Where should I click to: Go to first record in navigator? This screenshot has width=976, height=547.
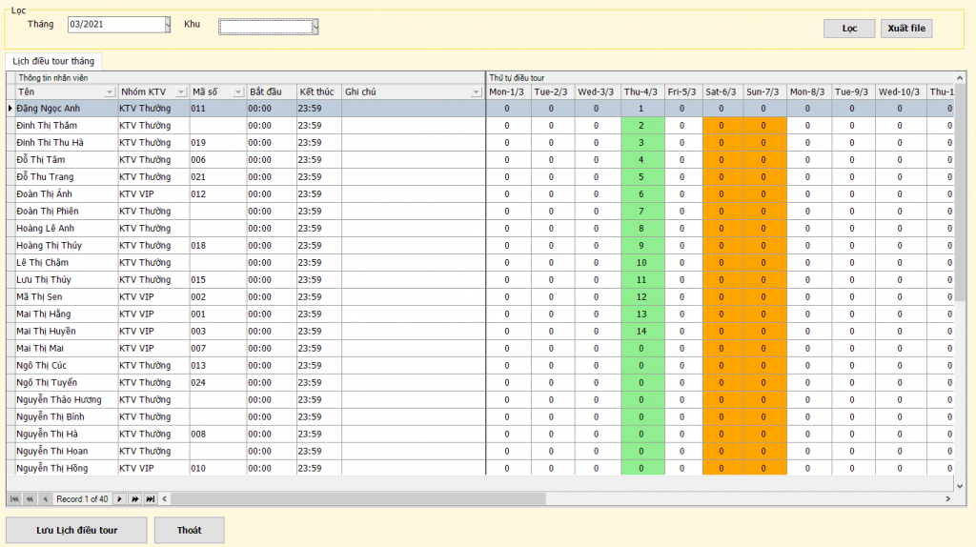point(14,498)
